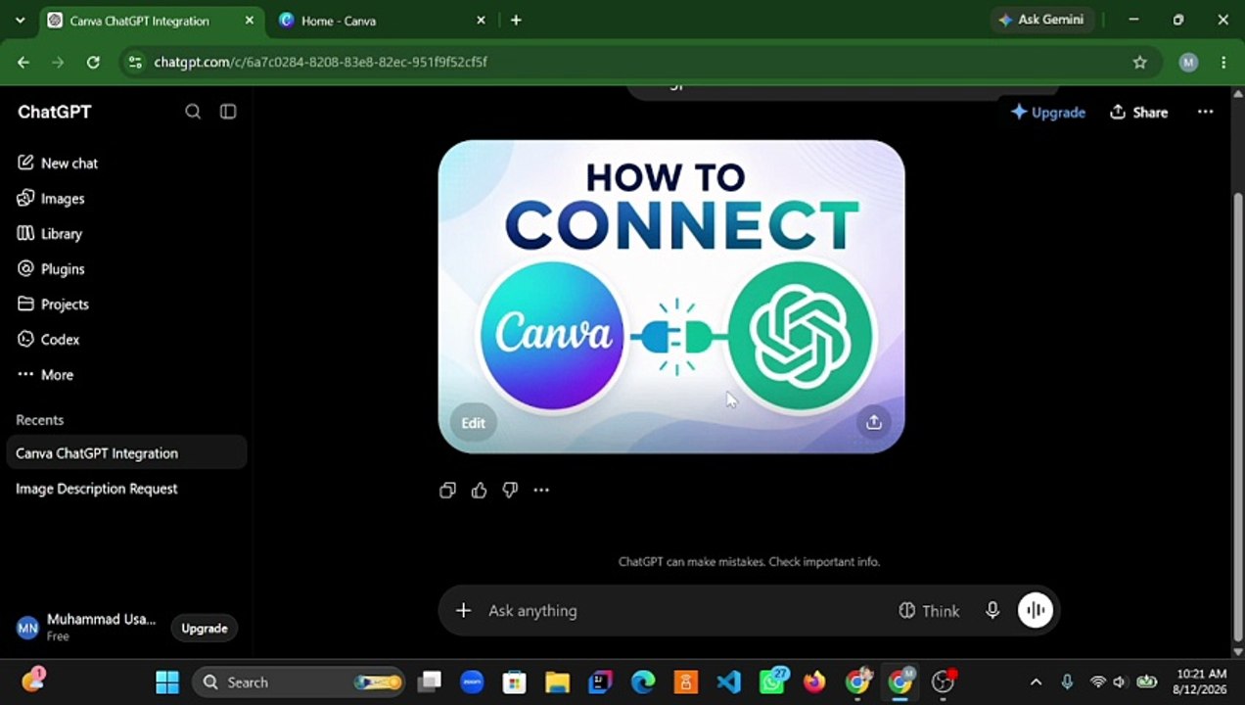View site information icon in address bar
Viewport: 1245px width, 705px height.
(136, 62)
